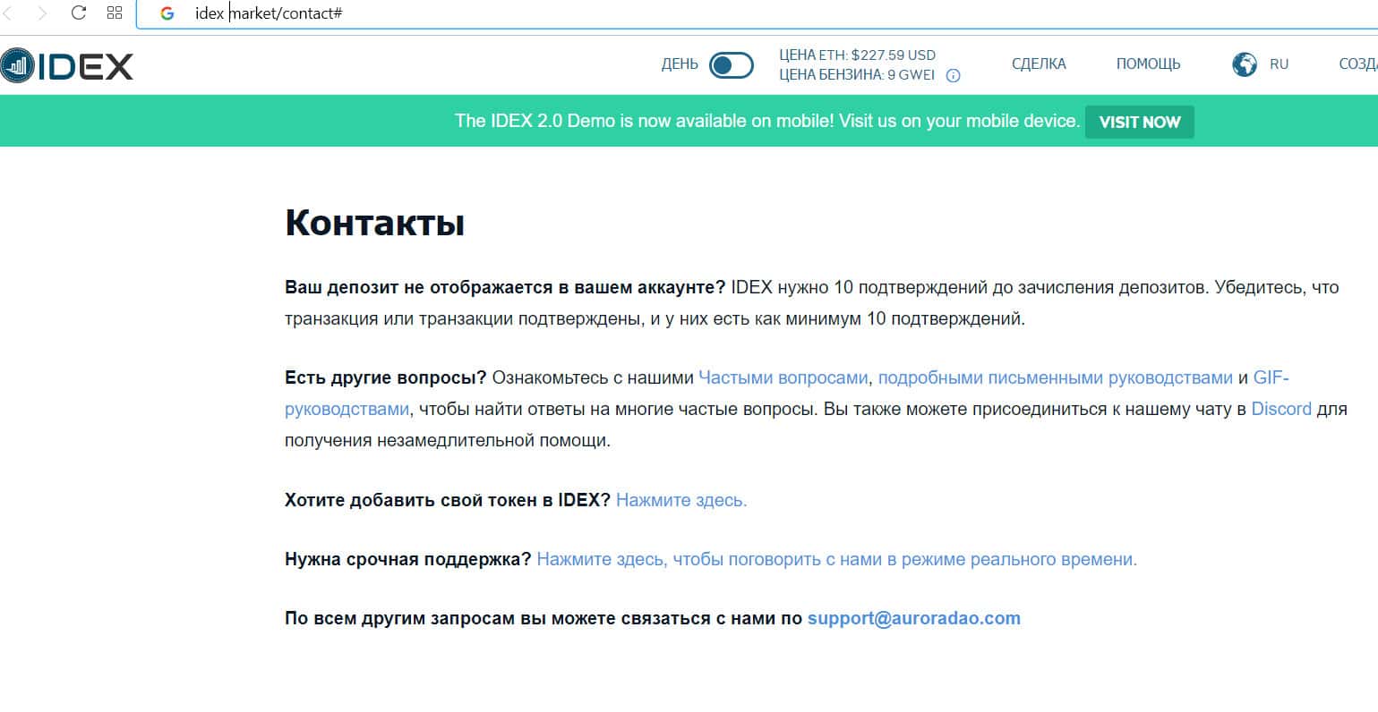Click Нажмите здесь to add a token
The width and height of the screenshot is (1378, 712).
(681, 500)
